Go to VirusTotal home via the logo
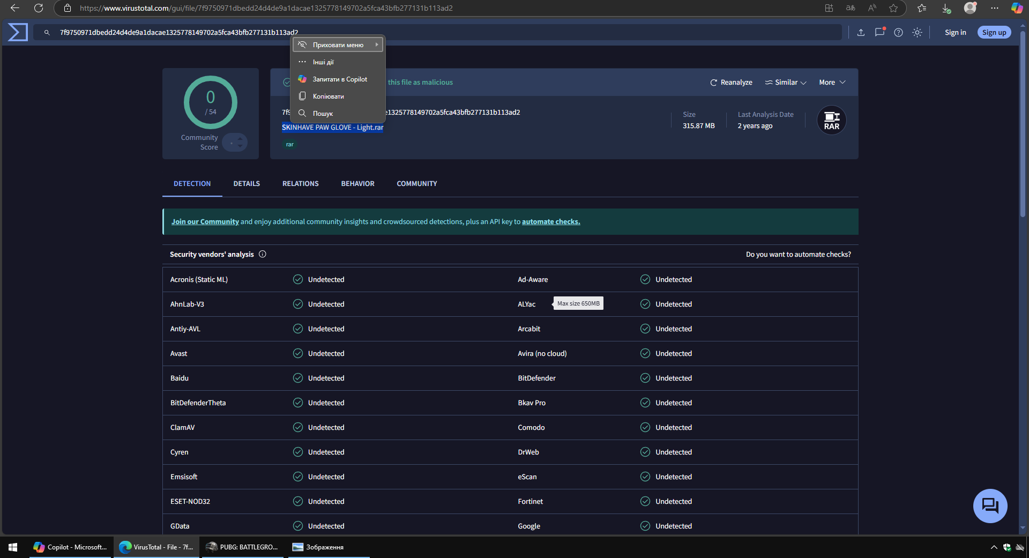The height and width of the screenshot is (558, 1029). [x=18, y=32]
